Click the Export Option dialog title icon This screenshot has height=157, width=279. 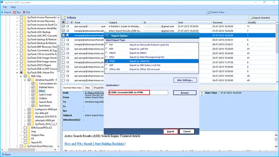(107, 36)
